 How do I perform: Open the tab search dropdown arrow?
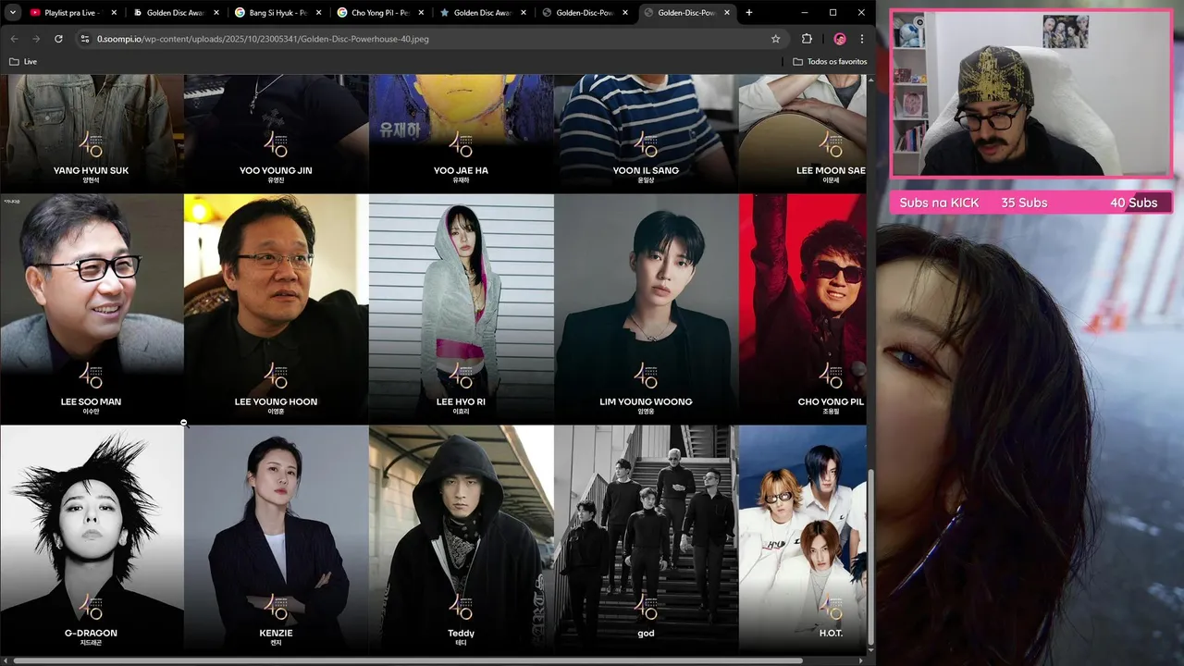[13, 13]
